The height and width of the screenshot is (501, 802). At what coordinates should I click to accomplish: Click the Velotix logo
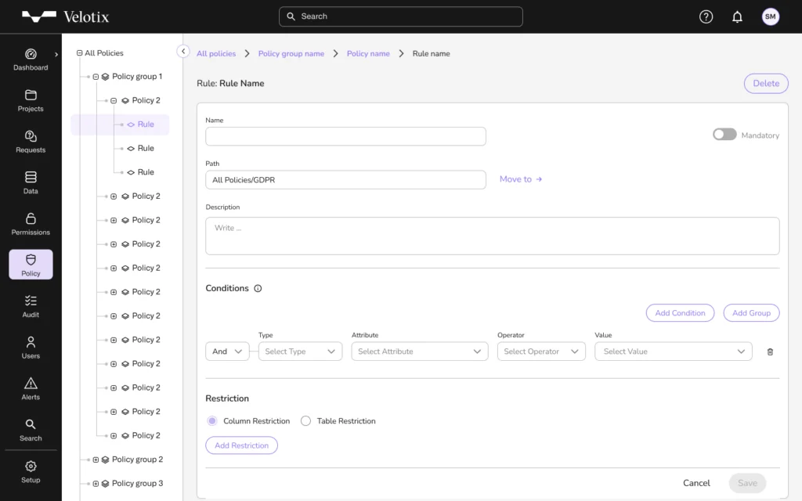click(x=66, y=17)
